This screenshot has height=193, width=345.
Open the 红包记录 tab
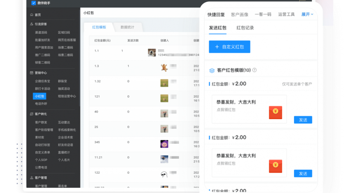click(245, 28)
